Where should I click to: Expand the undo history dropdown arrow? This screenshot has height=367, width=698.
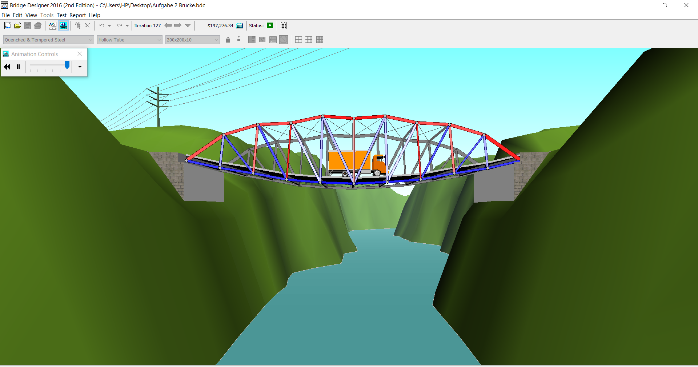pyautogui.click(x=109, y=26)
